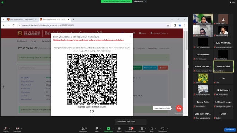This screenshot has height=133, width=237.
Task: Select the Ayu Wulandari participant tile
Action: coord(203,55)
